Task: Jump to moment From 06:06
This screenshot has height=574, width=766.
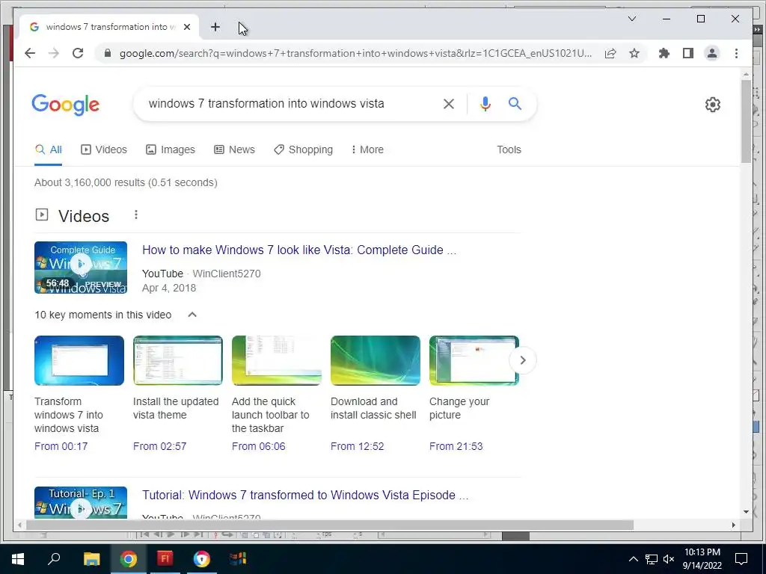Action: point(258,447)
